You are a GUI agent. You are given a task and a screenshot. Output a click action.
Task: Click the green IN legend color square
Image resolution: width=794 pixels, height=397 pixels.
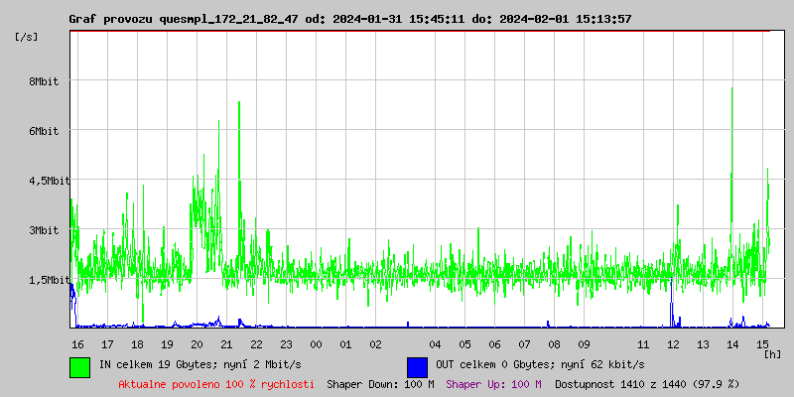click(79, 366)
